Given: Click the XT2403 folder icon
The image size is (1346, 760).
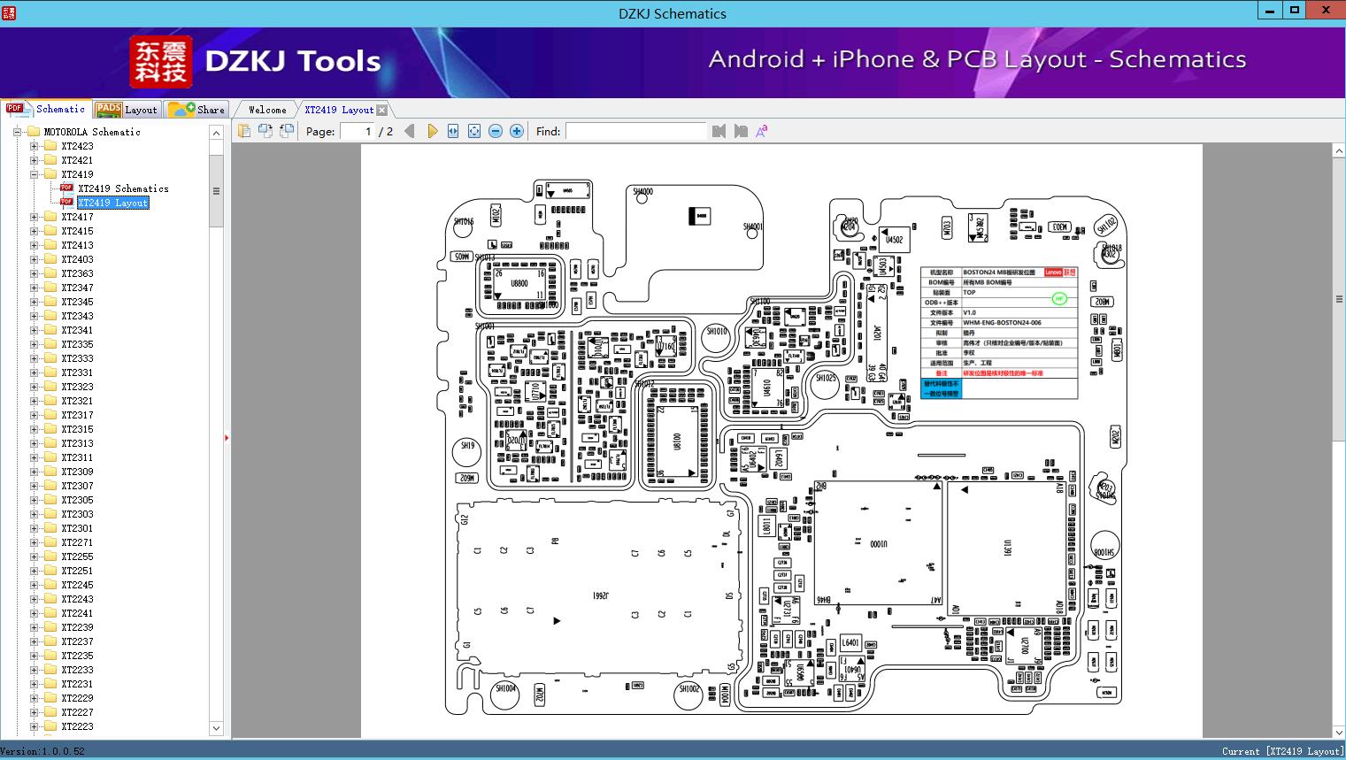Looking at the screenshot, I should (x=50, y=259).
